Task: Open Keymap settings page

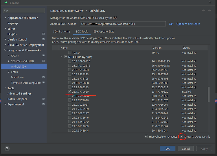Action: (x=13, y=23)
